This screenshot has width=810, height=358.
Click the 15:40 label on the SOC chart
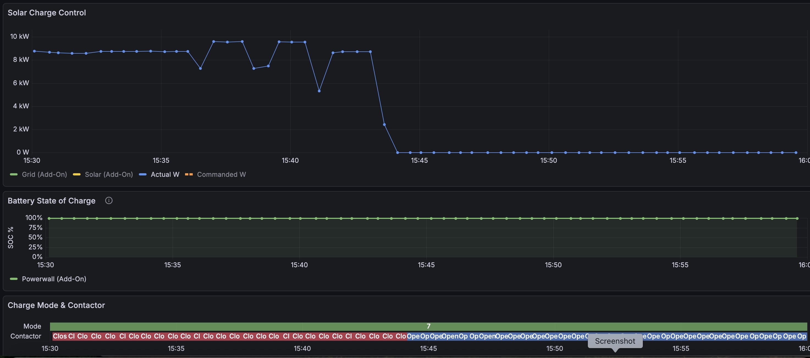(299, 265)
